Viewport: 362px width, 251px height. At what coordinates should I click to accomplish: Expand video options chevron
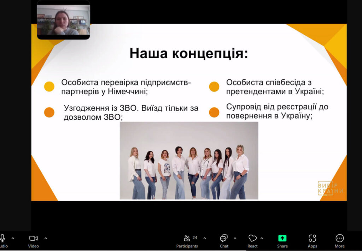(46, 238)
